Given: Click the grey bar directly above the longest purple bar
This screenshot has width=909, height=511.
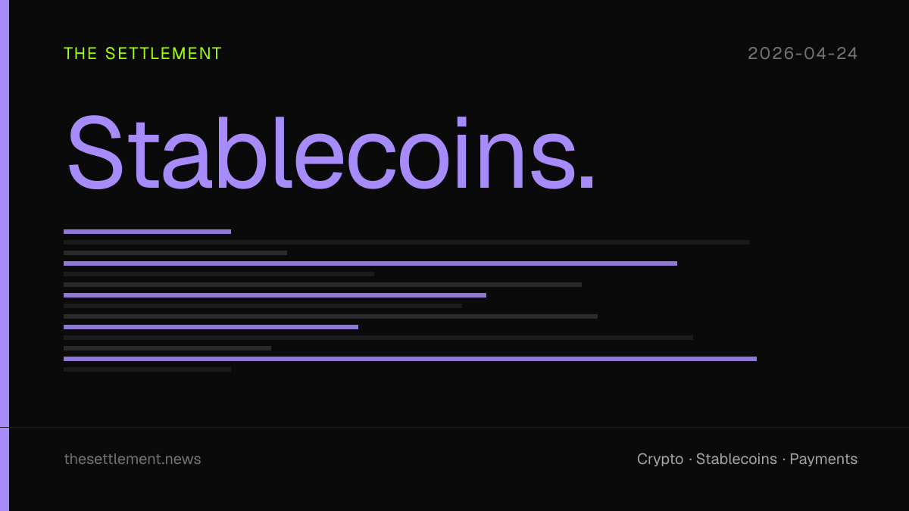Looking at the screenshot, I should 167,348.
